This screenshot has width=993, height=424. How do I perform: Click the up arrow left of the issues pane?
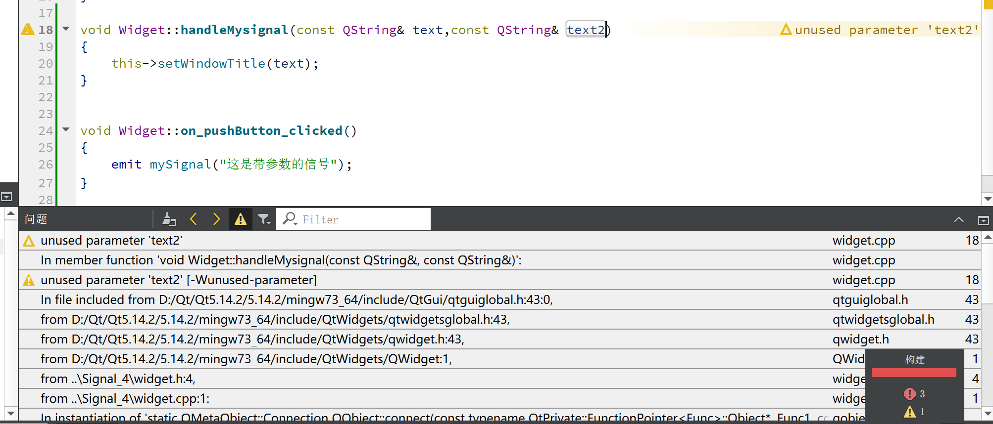[11, 213]
